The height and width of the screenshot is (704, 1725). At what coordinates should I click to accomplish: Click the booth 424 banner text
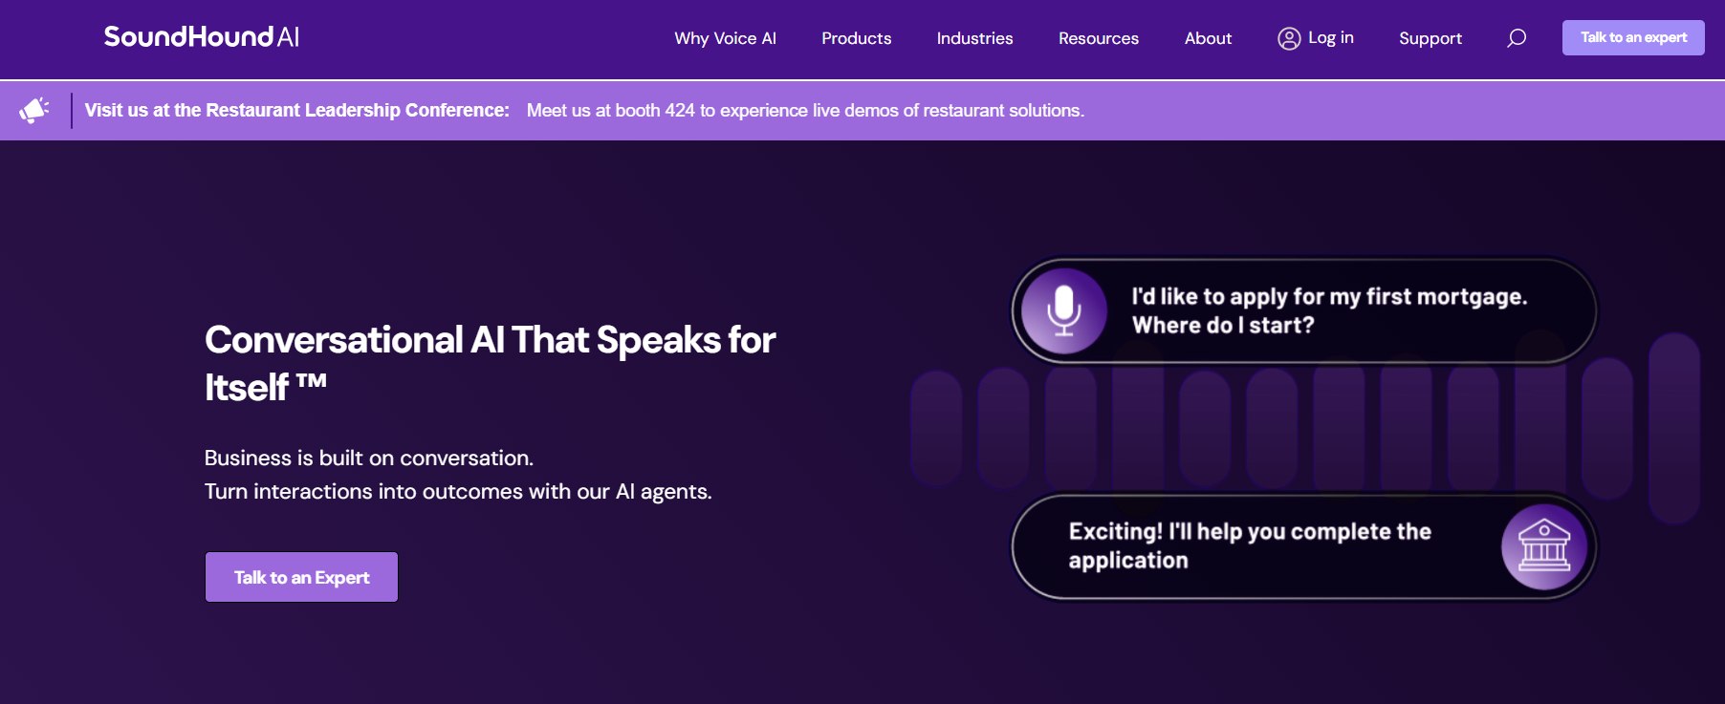pos(805,111)
